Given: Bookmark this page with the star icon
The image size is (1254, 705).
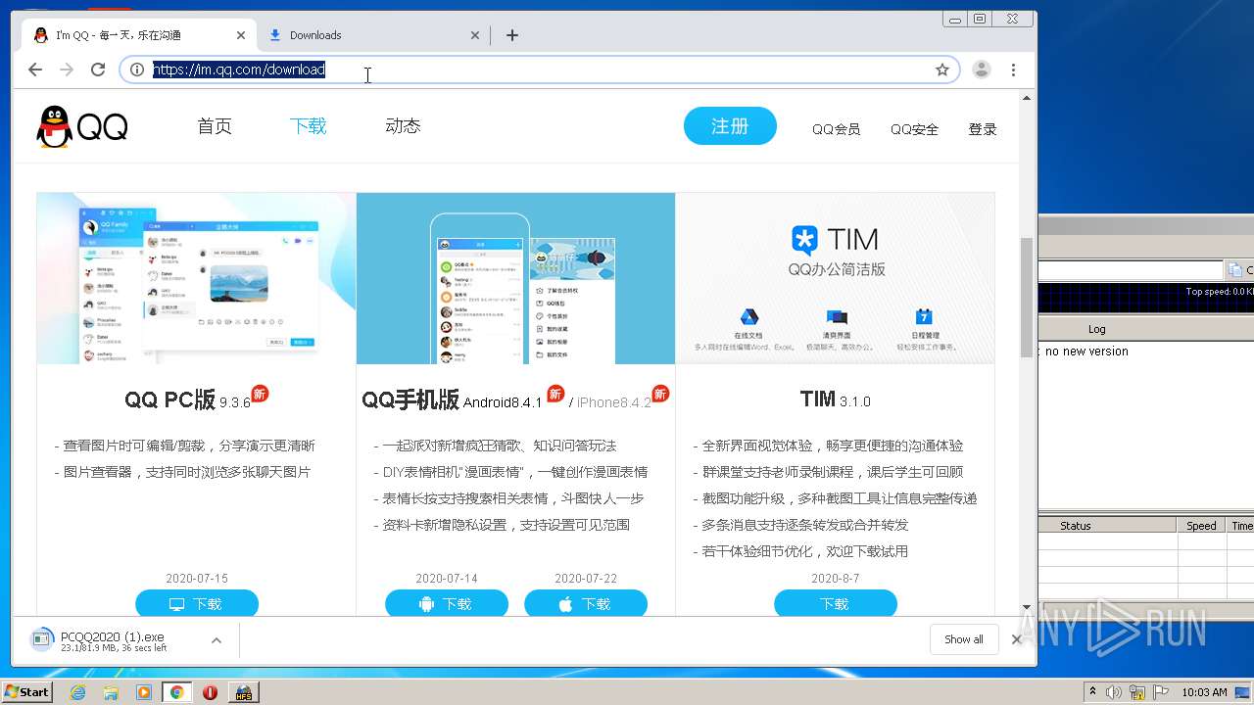Looking at the screenshot, I should (942, 70).
